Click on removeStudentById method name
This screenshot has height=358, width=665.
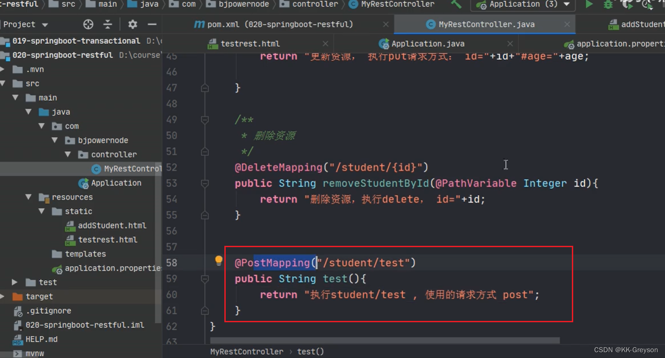[x=376, y=183]
